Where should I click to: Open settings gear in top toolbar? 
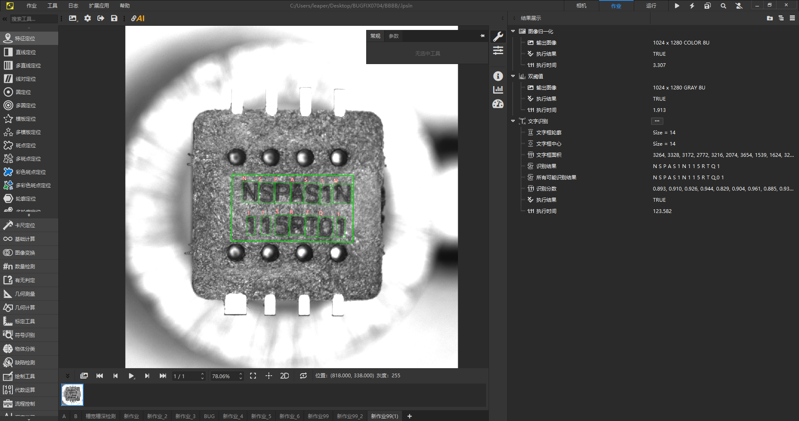click(x=87, y=18)
